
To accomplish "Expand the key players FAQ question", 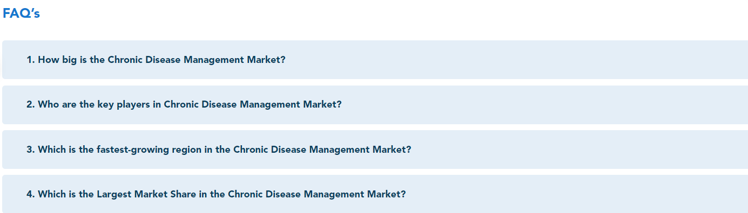I will 375,105.
